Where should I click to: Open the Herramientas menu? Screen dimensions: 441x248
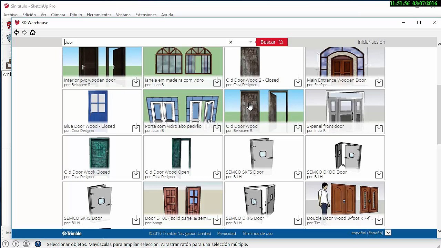tap(99, 15)
